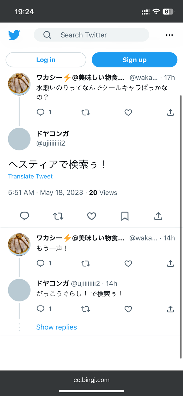Click the Translate Tweet link
The image size is (183, 396).
[x=30, y=176]
